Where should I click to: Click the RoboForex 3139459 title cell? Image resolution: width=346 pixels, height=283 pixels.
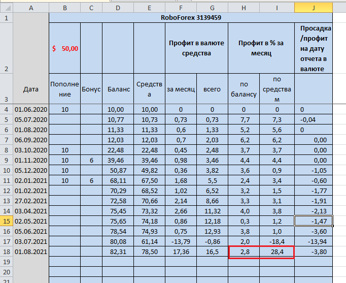click(x=191, y=18)
